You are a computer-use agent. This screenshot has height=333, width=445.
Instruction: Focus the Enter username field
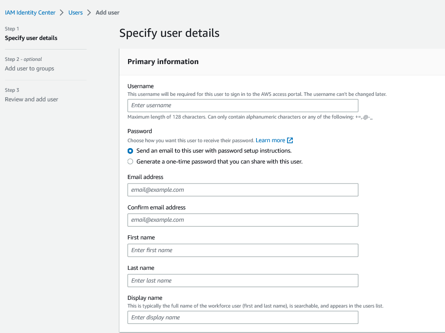click(x=242, y=105)
